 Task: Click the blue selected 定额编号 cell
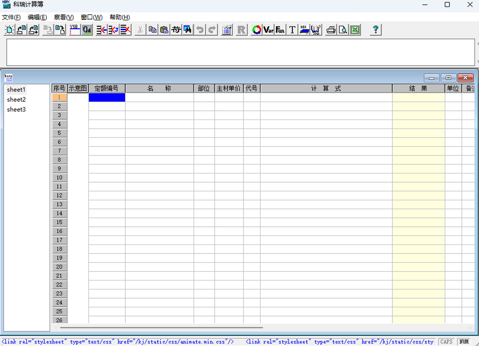[107, 97]
